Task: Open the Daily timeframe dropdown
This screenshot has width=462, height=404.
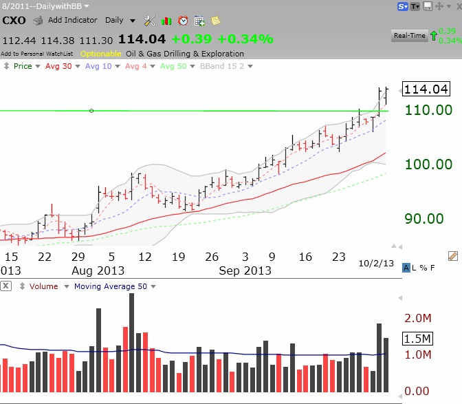Action: click(133, 21)
